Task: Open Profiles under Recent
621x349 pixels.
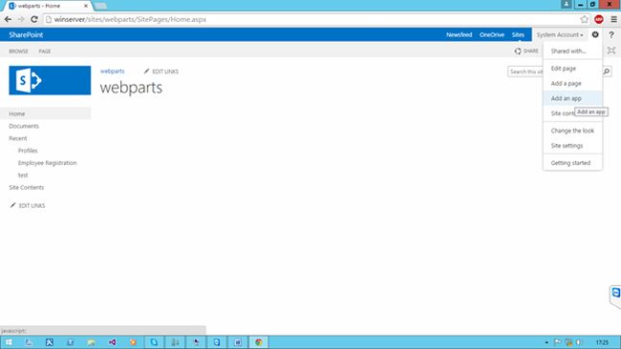Action: 28,151
